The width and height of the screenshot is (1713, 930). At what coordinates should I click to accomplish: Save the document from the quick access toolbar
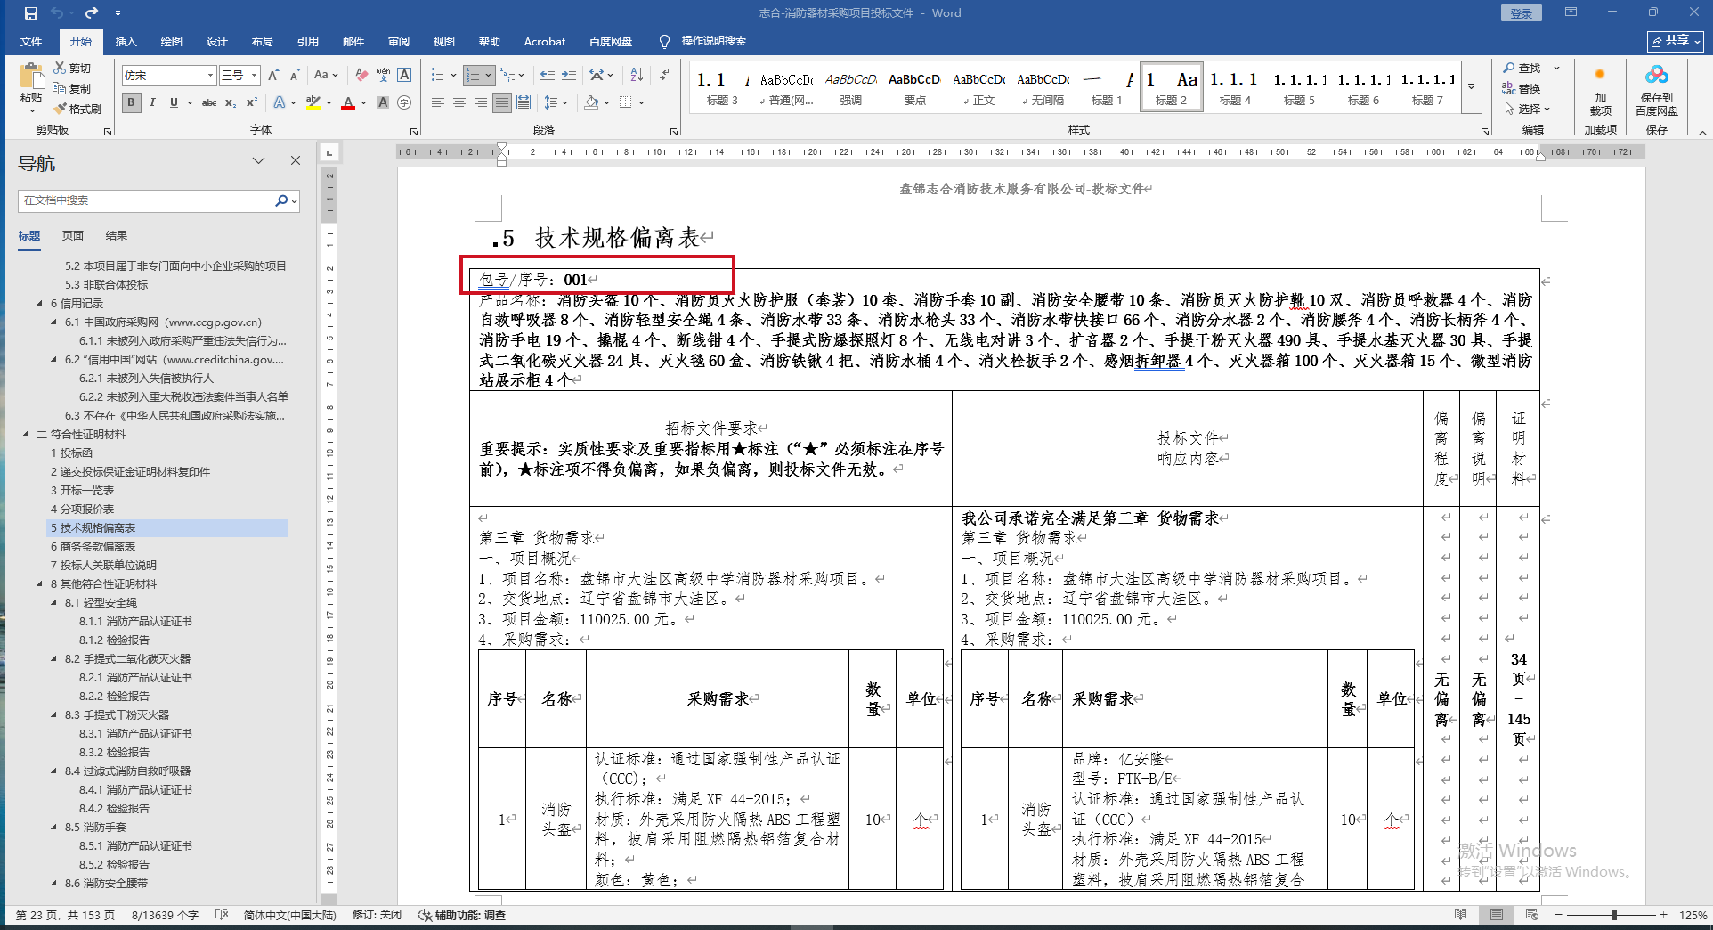tap(31, 13)
